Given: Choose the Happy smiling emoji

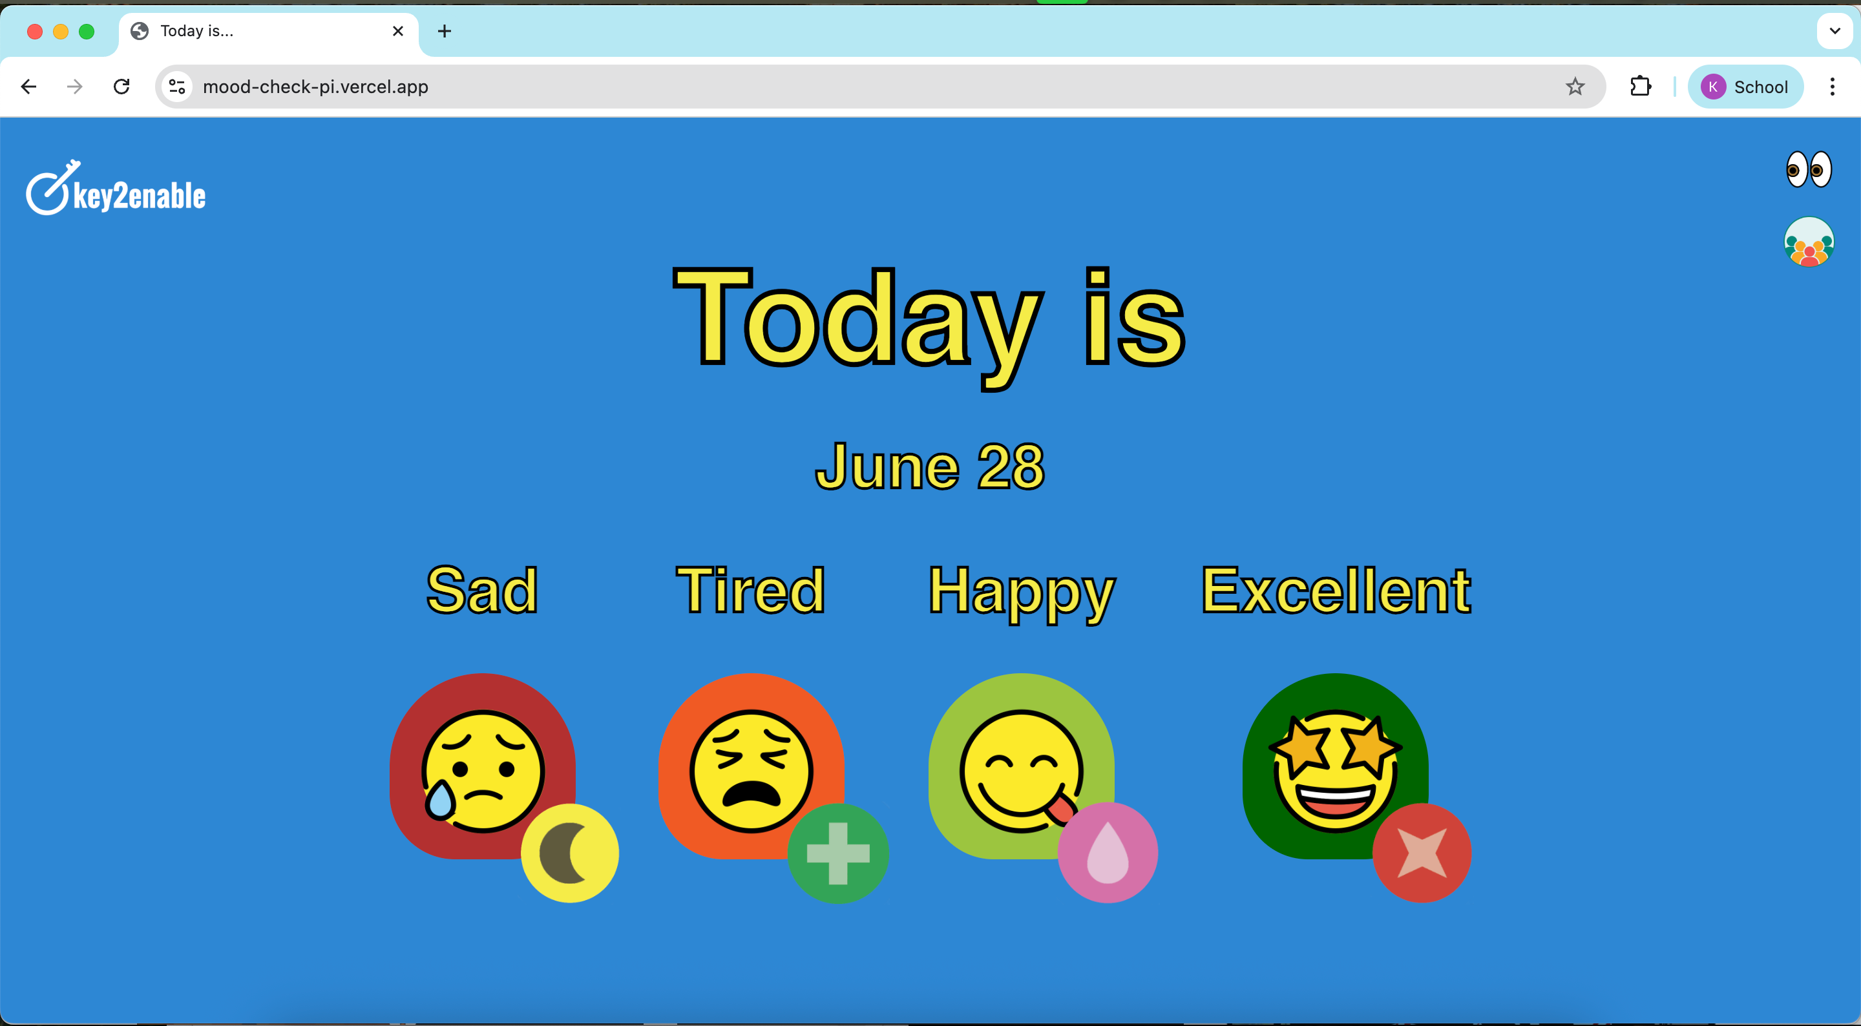Looking at the screenshot, I should (1021, 766).
